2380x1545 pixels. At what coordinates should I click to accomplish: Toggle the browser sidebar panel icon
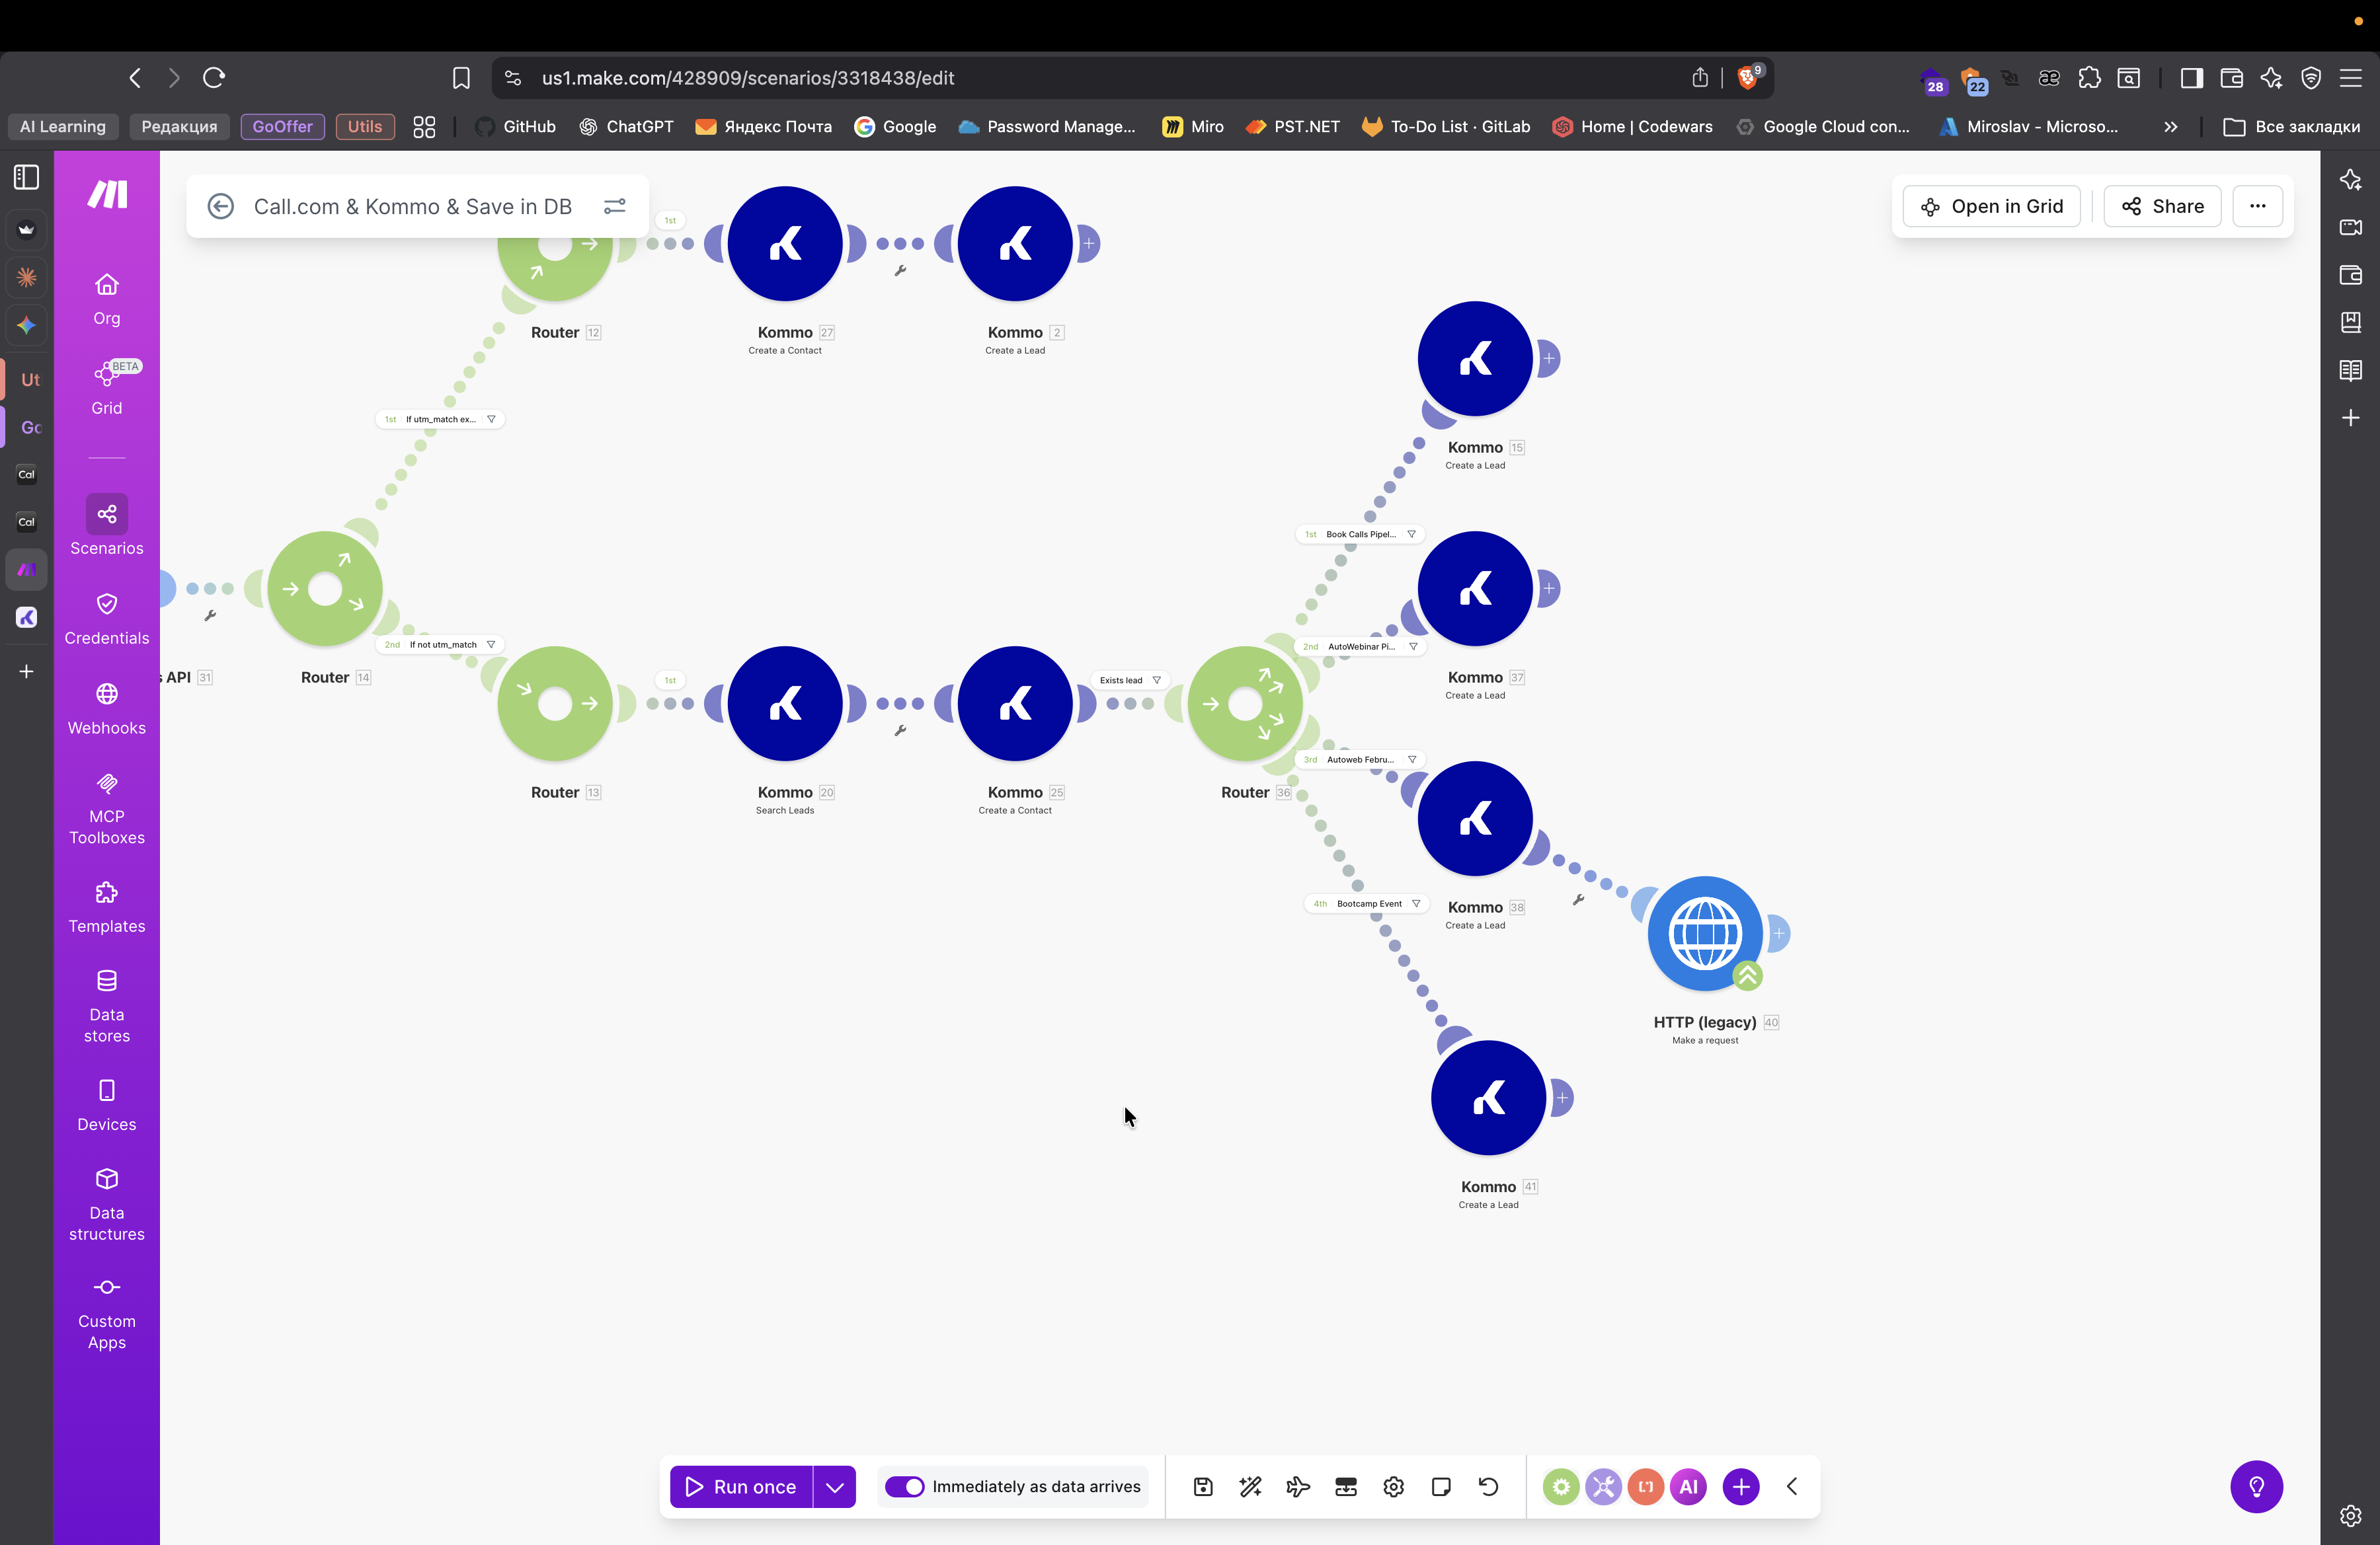[x=2191, y=78]
